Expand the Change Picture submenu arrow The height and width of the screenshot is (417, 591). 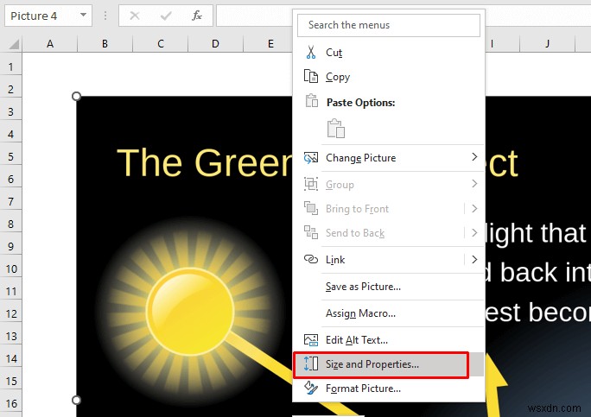[474, 157]
